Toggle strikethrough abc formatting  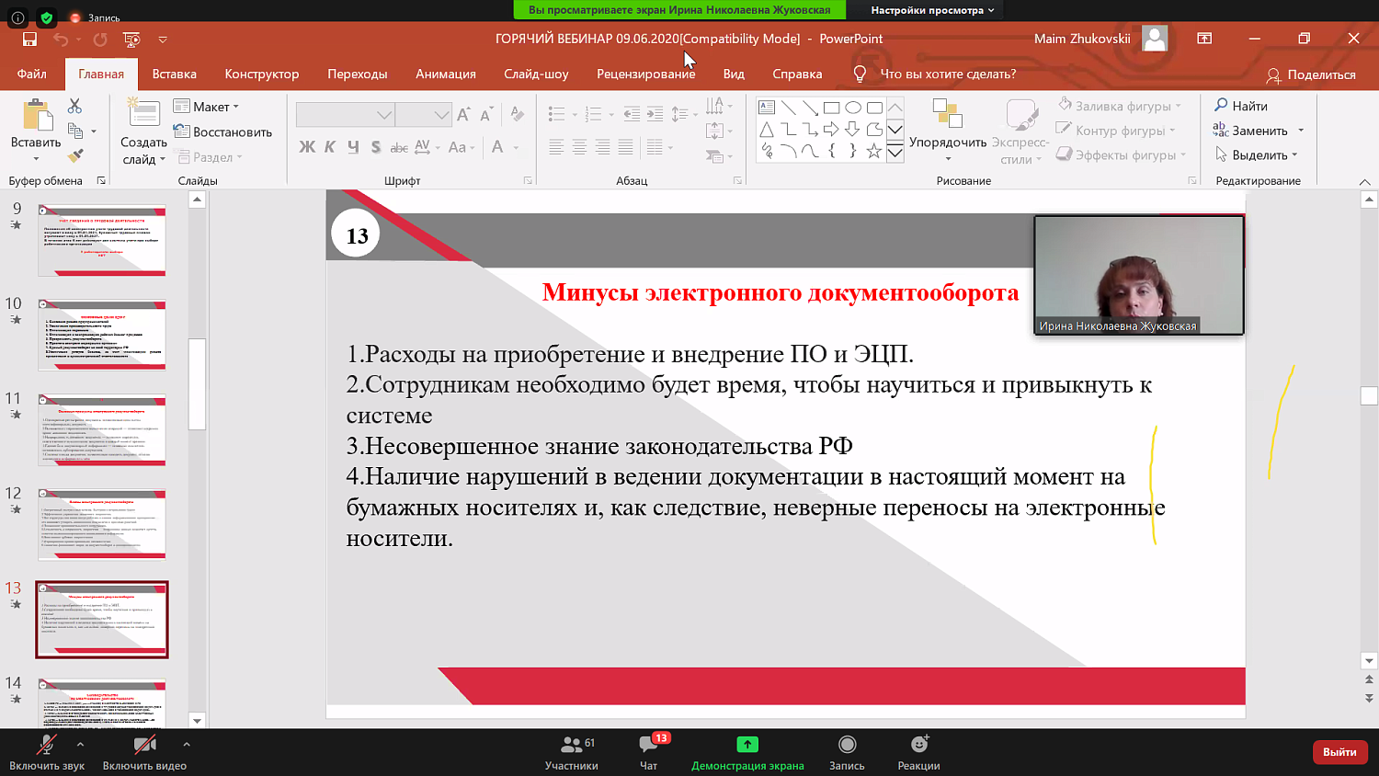[x=399, y=147]
